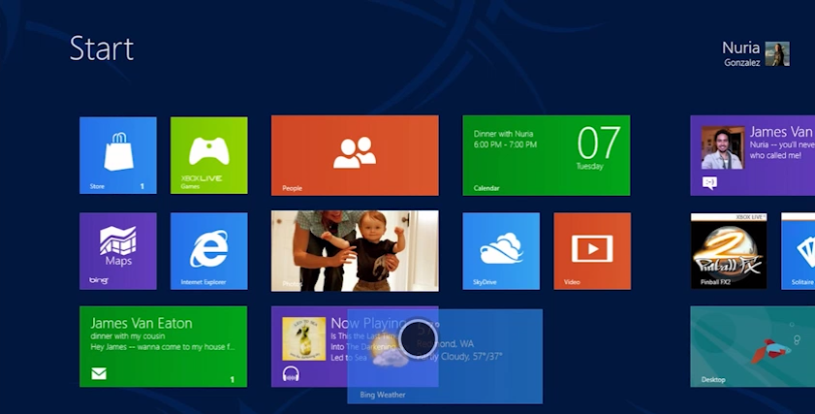Open the Video tile
Screen dimensions: 815x414
tap(592, 251)
